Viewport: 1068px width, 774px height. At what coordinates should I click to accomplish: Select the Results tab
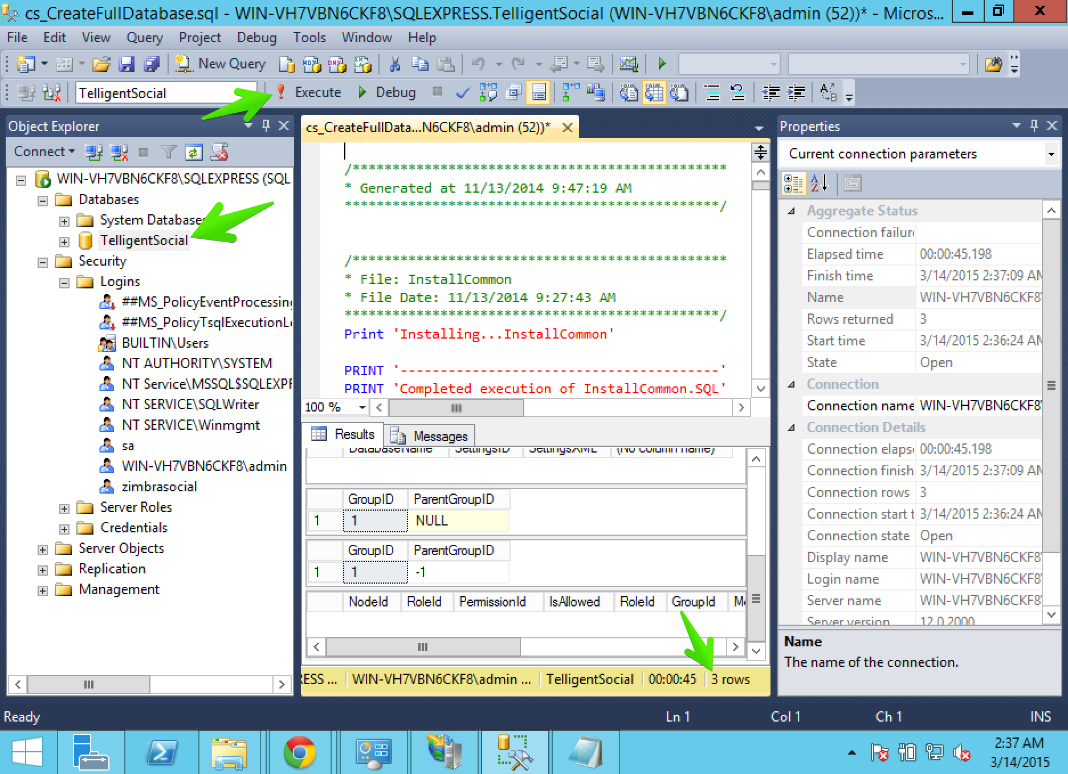[343, 434]
